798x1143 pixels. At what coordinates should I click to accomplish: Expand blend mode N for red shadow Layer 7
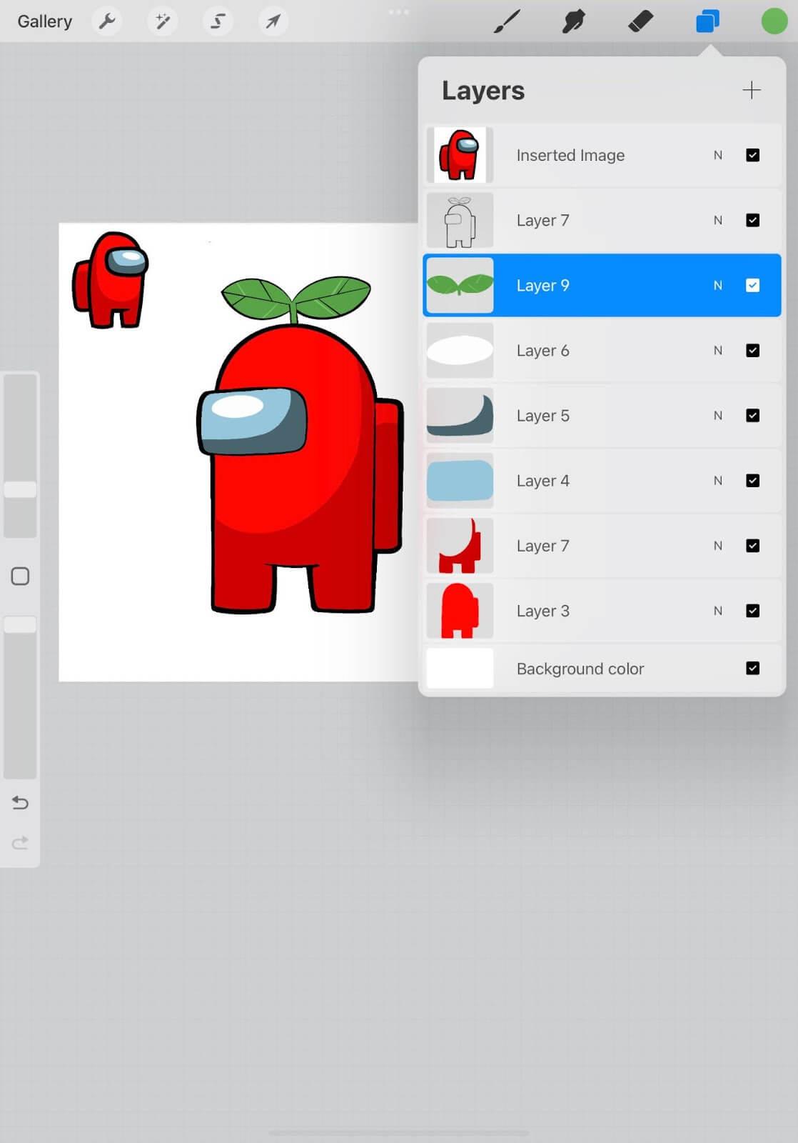[x=718, y=546]
